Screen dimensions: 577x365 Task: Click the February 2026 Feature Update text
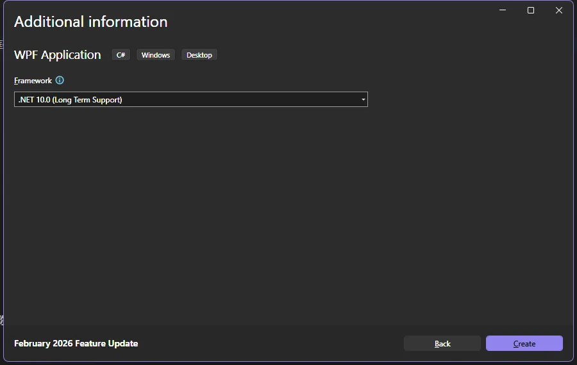tap(76, 344)
